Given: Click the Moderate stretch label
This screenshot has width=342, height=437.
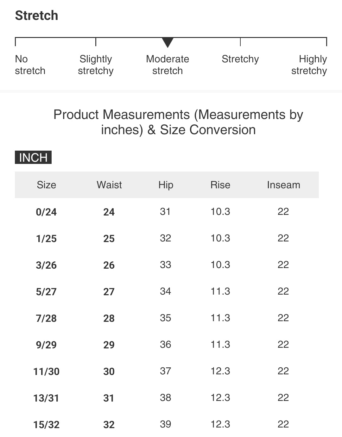Looking at the screenshot, I should coord(168,65).
